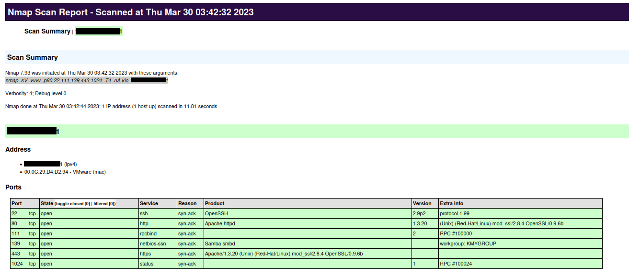This screenshot has height=277, width=629.
Task: Select the Apache httpd product cell
Action: (220, 223)
